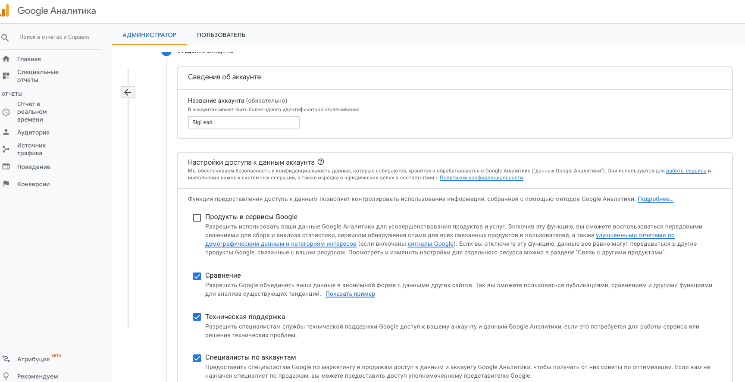Select the АДМИНИСТРАТОР tab
The image size is (745, 382).
[x=149, y=35]
